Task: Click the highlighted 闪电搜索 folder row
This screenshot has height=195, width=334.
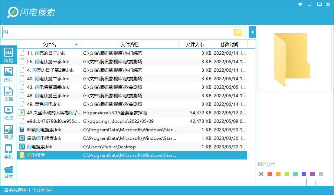Action: click(x=132, y=155)
